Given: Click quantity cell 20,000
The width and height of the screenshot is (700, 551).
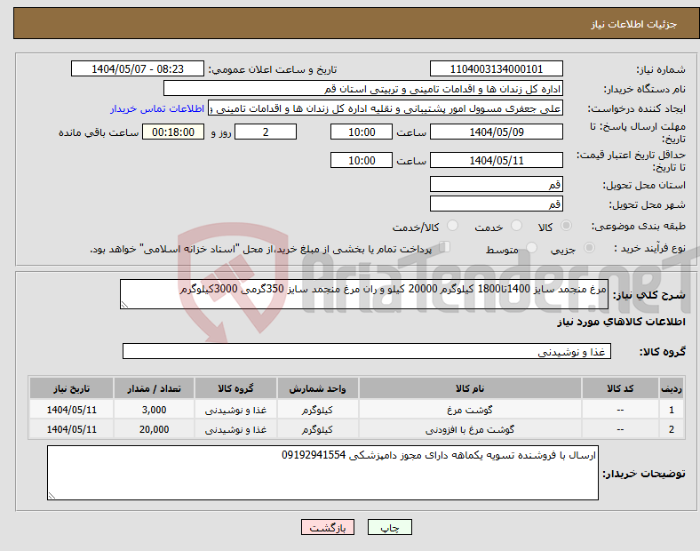Looking at the screenshot, I should [154, 429].
